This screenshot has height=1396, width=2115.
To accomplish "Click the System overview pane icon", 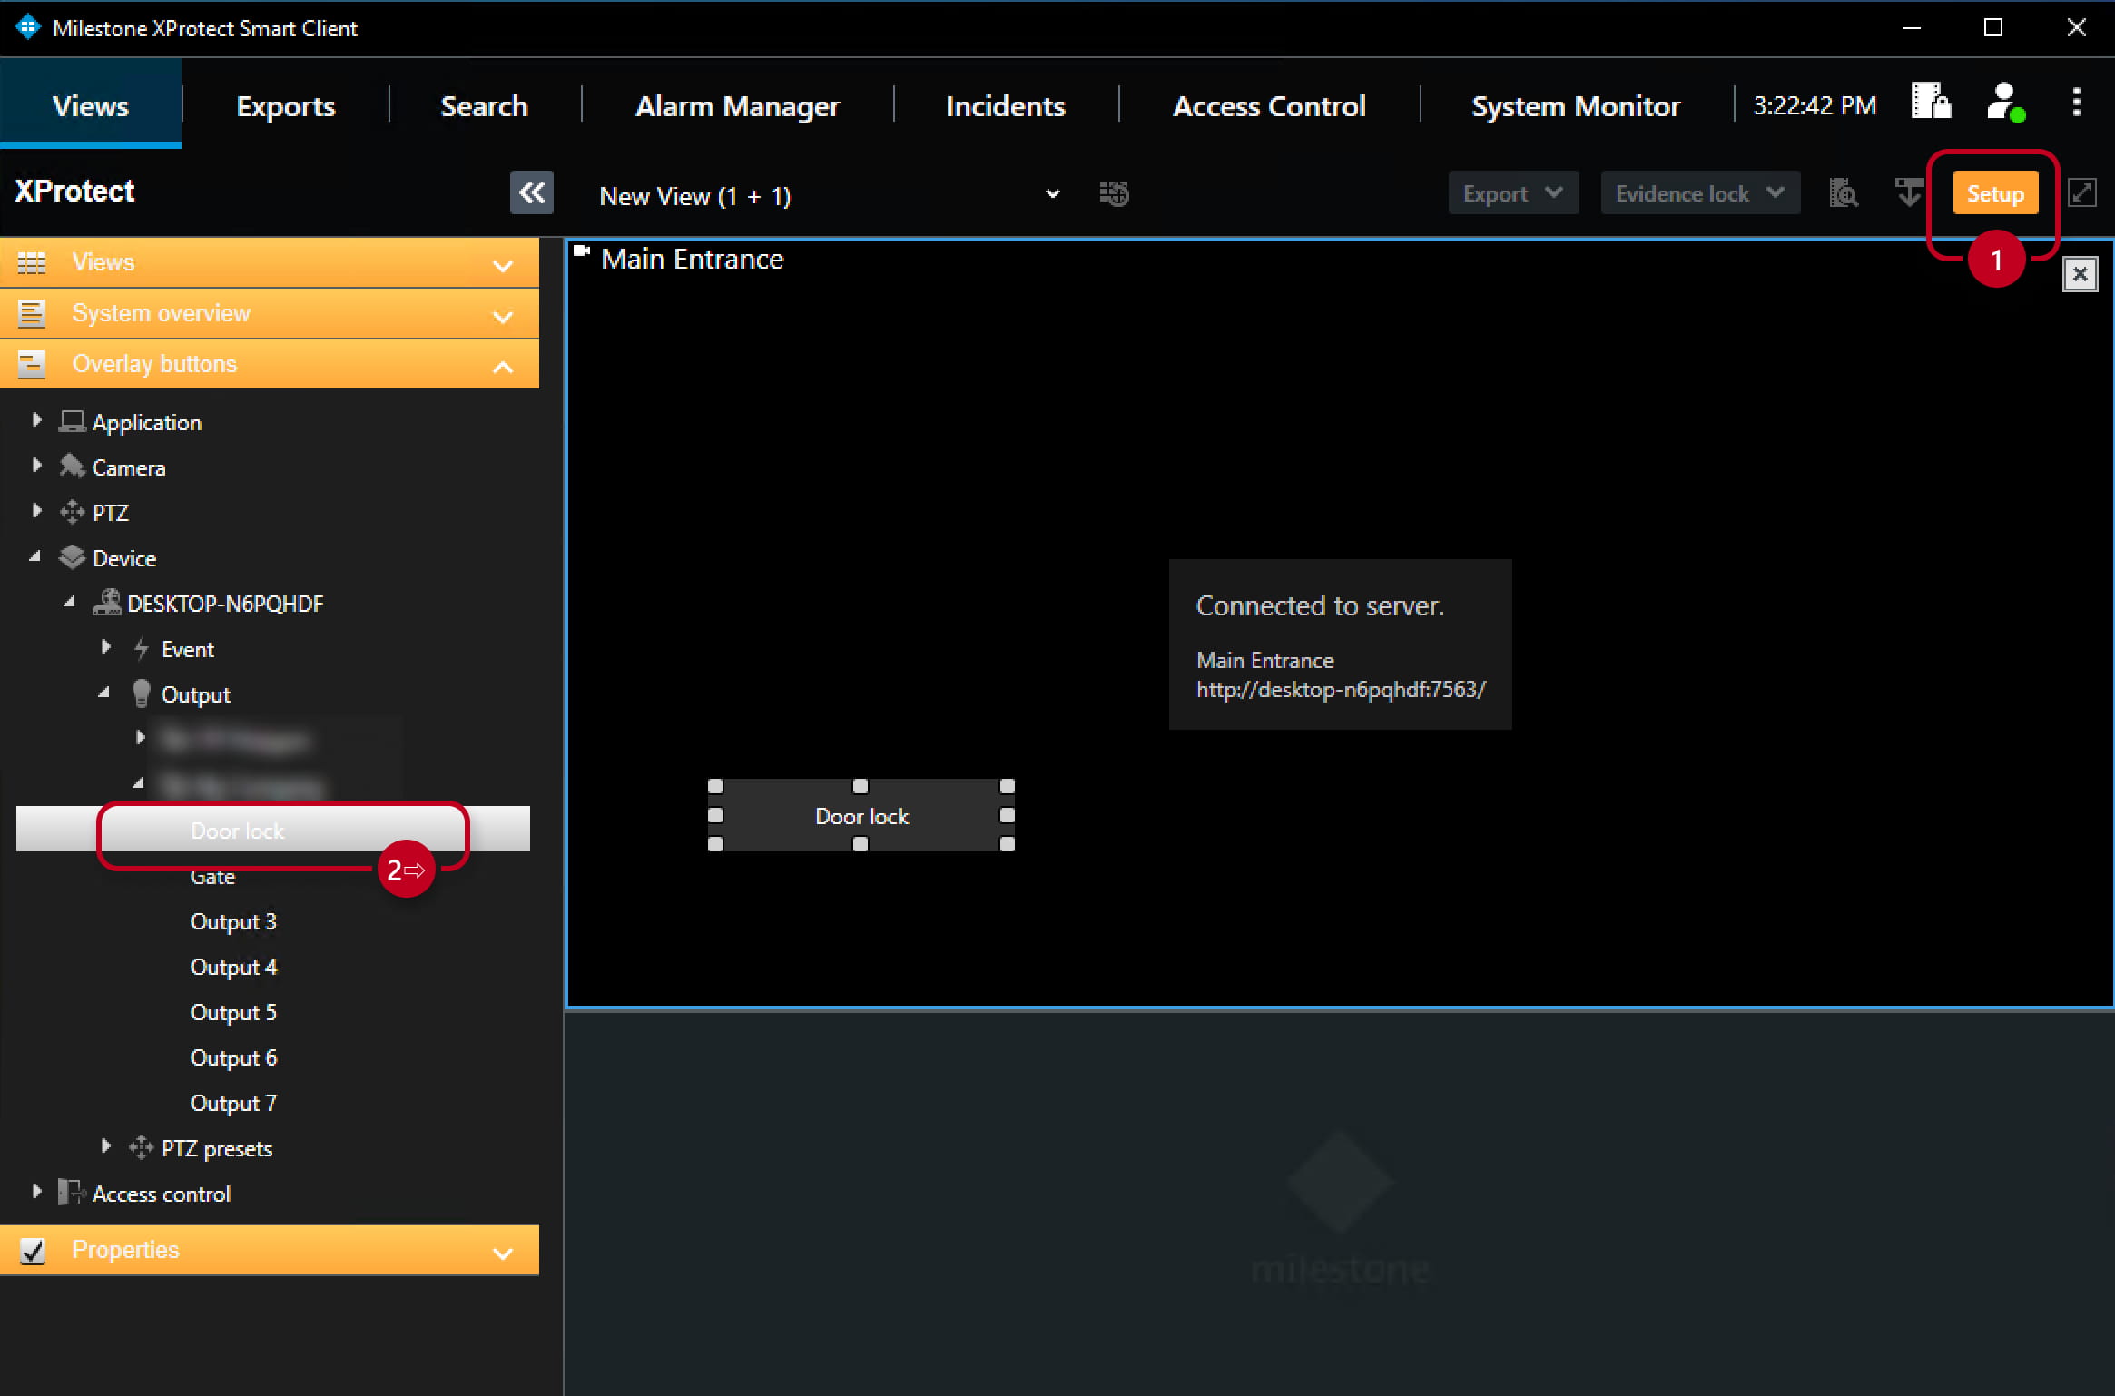I will 32,313.
